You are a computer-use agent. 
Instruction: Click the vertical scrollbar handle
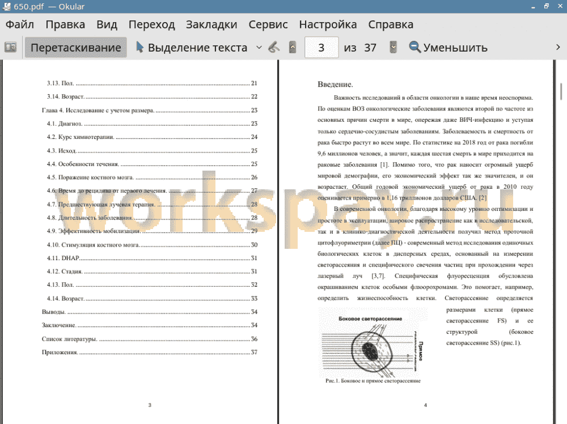coord(561,91)
